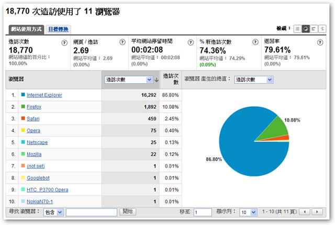The width and height of the screenshot is (335, 225).
Task: Expand the 造訪次數 column metric dropdown
Action: point(129,80)
